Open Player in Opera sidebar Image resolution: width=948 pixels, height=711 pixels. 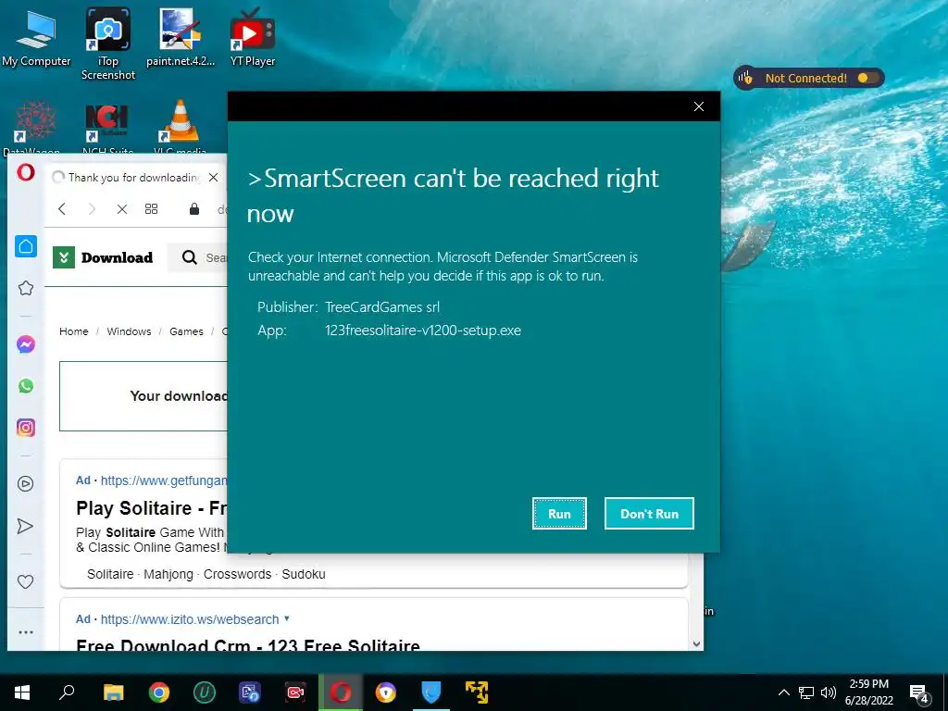tap(25, 483)
